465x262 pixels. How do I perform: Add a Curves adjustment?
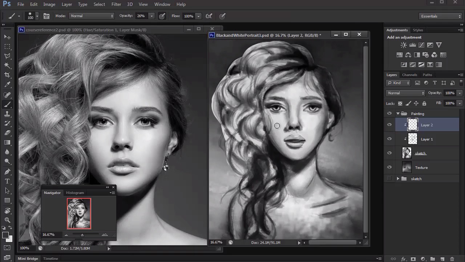pyautogui.click(x=421, y=45)
